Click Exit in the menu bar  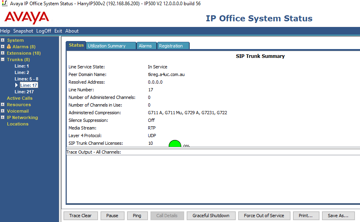click(x=58, y=31)
